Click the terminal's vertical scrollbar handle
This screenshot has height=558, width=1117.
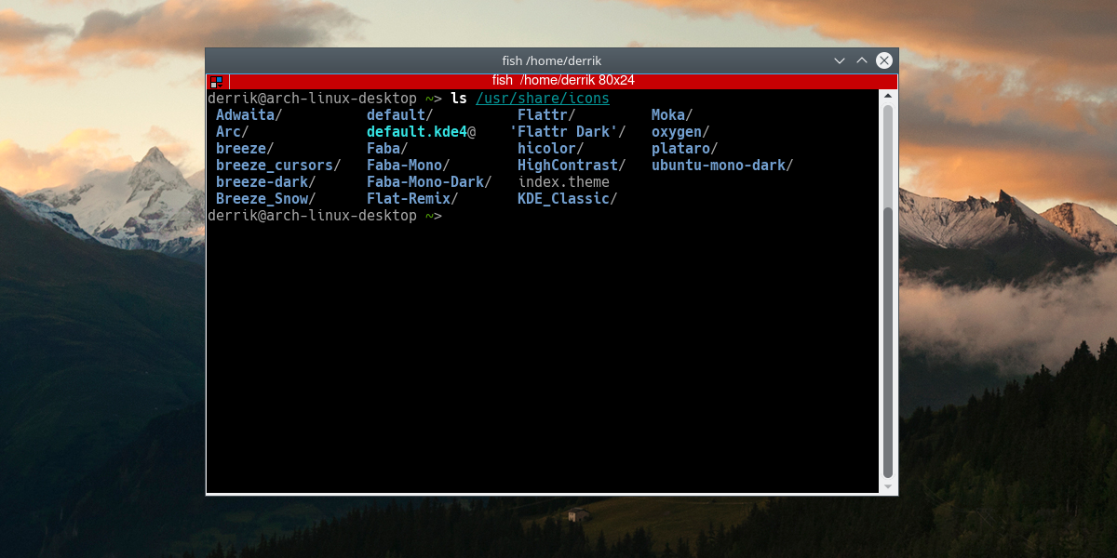point(888,291)
